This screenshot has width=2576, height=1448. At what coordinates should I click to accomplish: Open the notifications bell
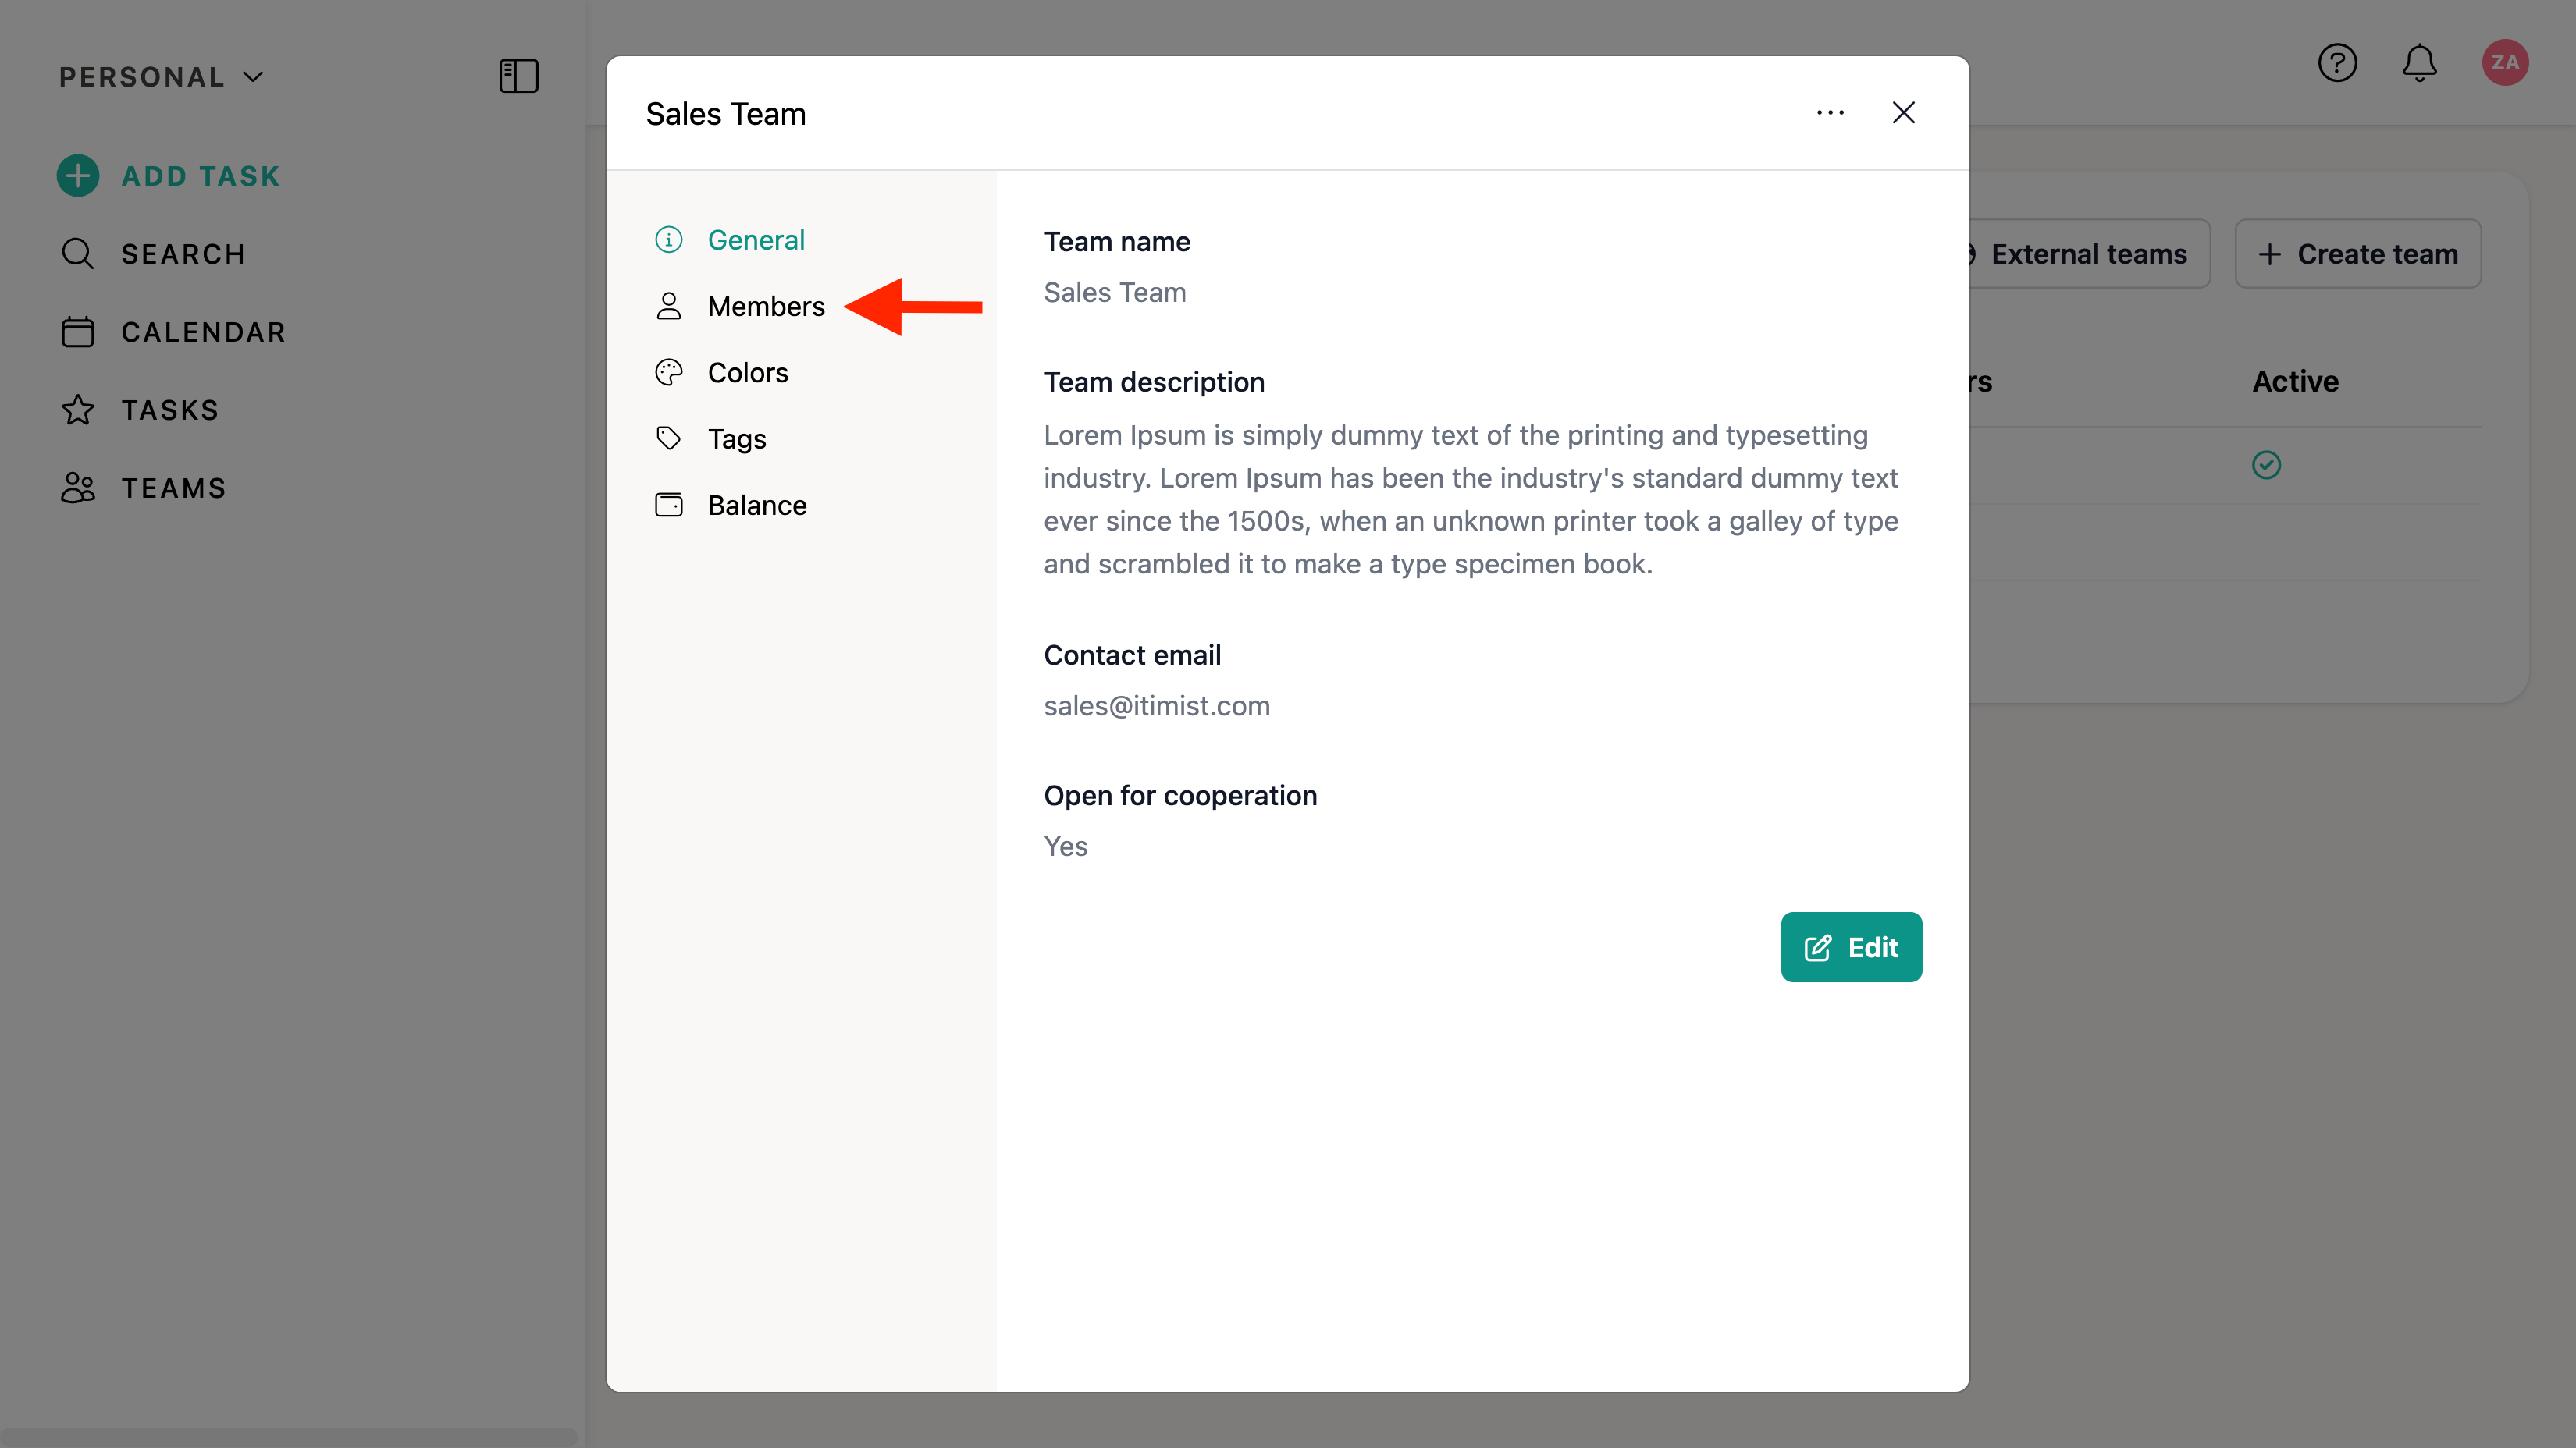(2419, 63)
